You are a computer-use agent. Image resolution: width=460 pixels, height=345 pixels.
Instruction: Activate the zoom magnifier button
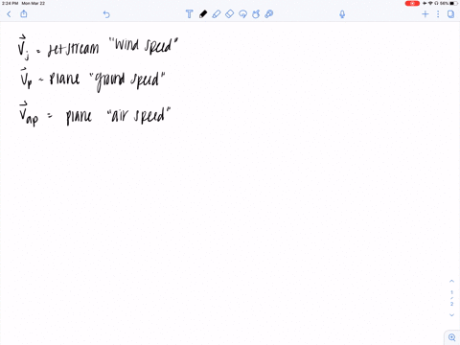(x=452, y=337)
